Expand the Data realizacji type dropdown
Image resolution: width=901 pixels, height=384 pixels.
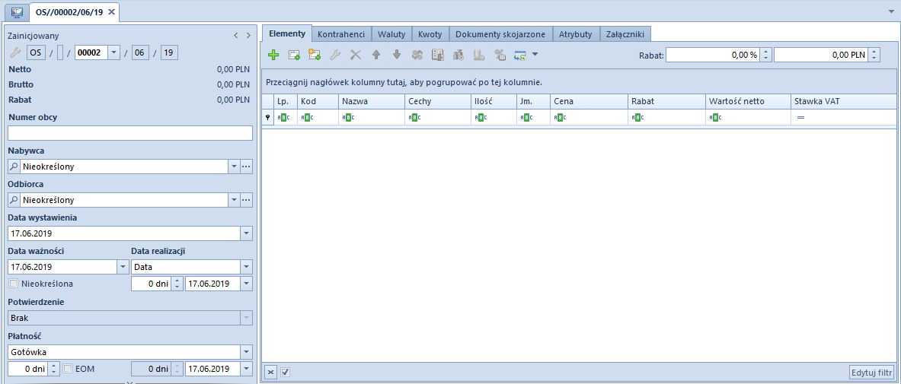(246, 267)
